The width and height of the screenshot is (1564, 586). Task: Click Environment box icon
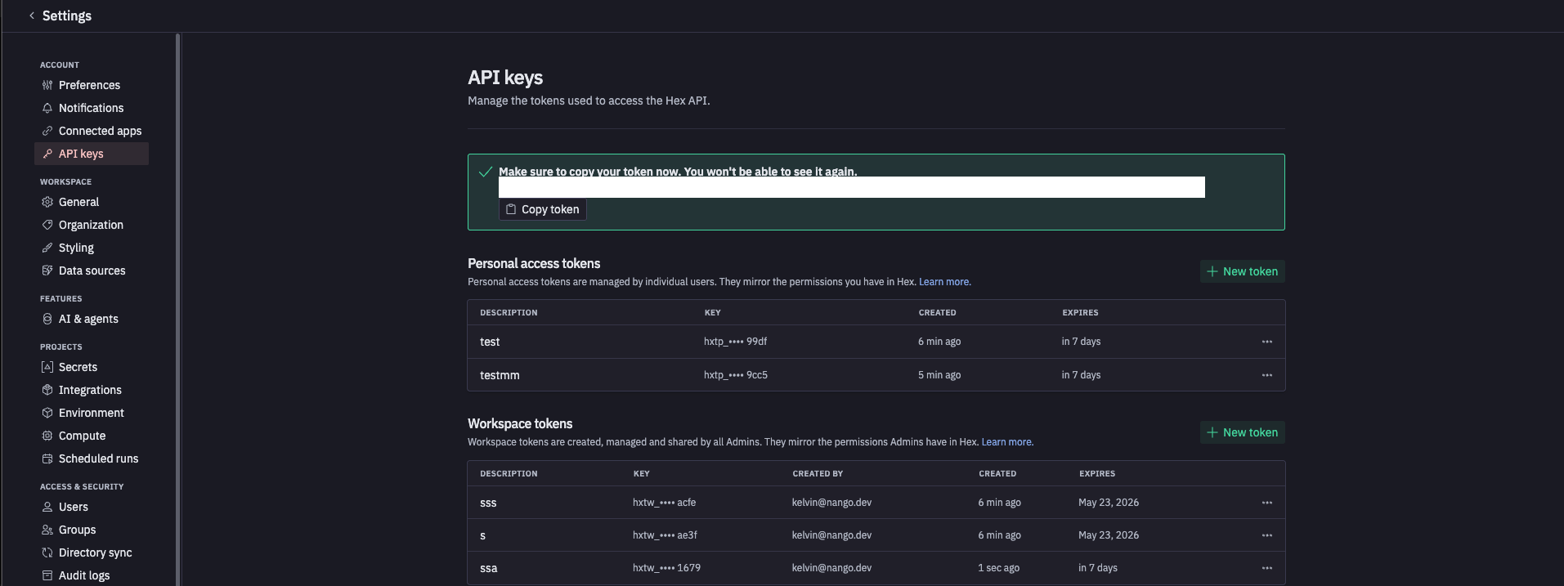(x=47, y=413)
